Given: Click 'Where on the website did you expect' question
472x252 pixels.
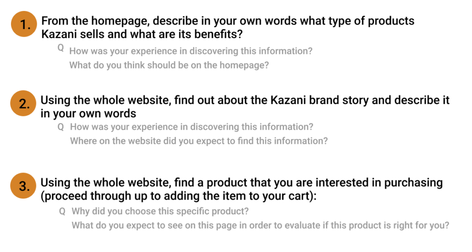Looking at the screenshot, I should [199, 141].
